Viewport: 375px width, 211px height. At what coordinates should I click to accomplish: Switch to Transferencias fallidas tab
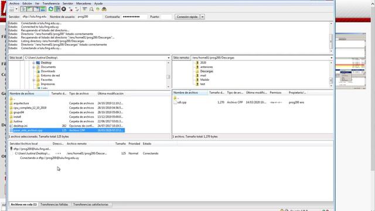(54, 205)
